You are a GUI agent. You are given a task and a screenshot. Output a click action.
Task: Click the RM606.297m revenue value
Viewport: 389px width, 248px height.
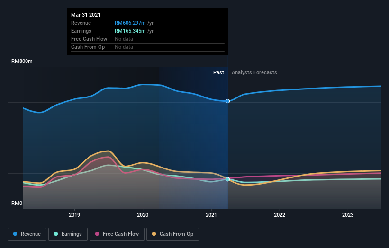[130, 23]
